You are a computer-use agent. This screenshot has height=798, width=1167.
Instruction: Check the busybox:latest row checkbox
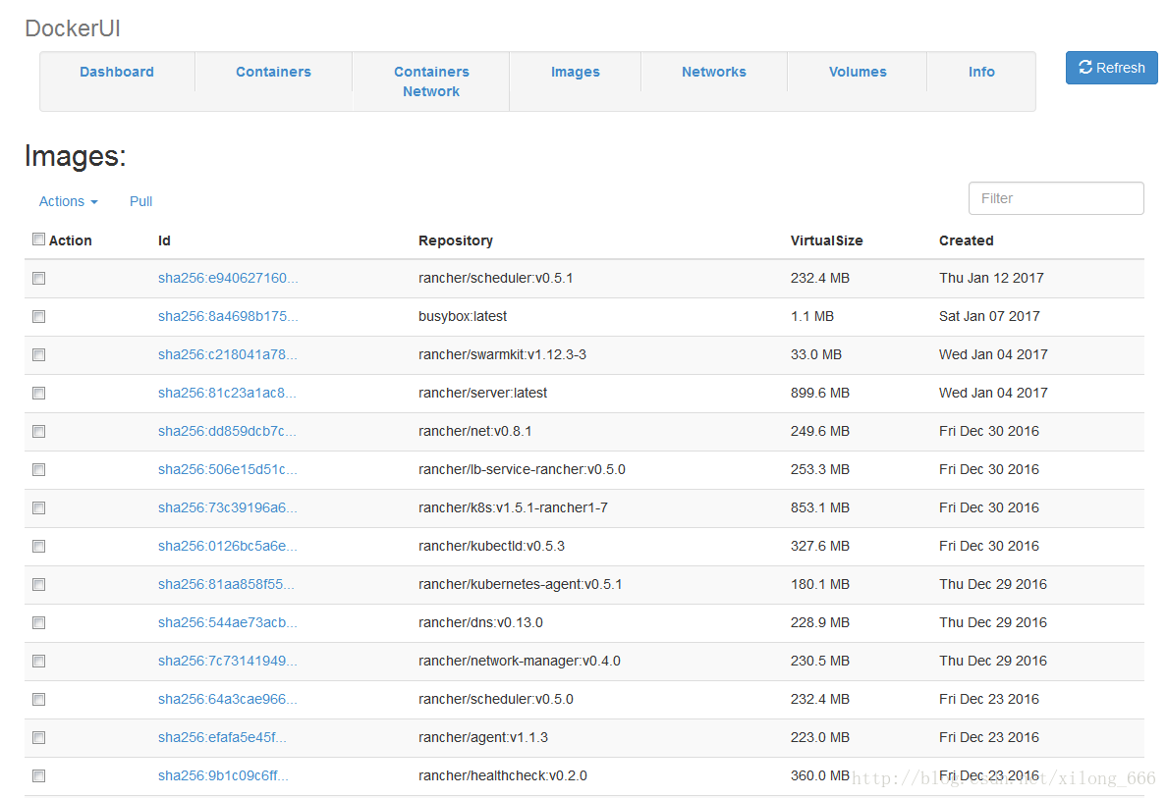click(38, 317)
